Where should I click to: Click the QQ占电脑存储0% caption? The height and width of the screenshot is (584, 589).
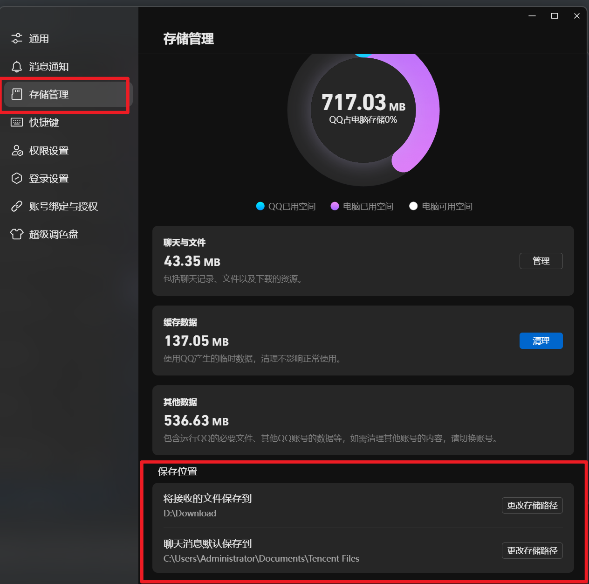363,120
